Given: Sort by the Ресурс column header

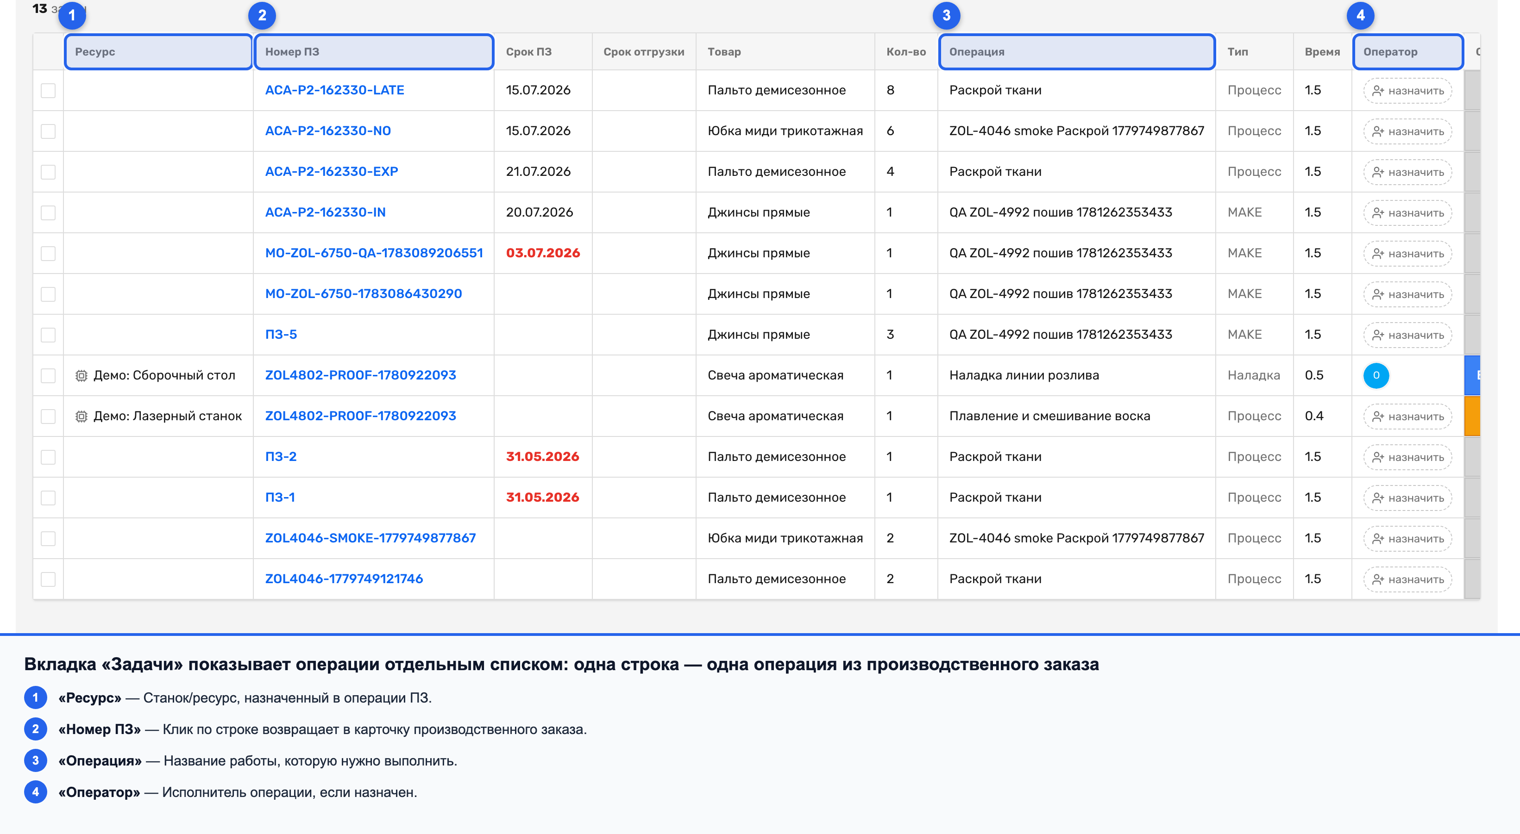Looking at the screenshot, I should coord(158,52).
